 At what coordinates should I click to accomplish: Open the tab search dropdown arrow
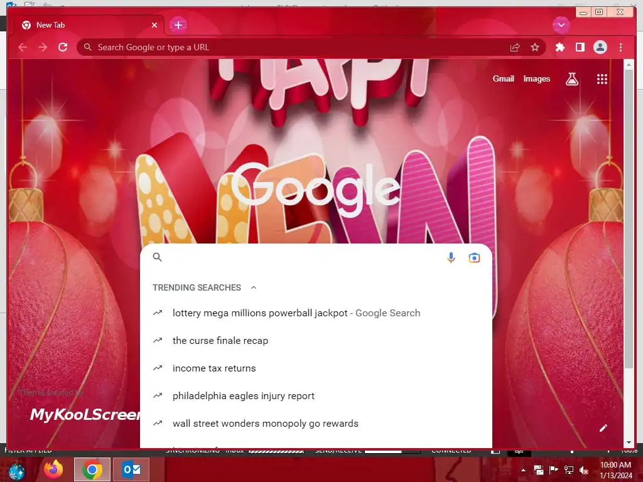[x=561, y=25]
